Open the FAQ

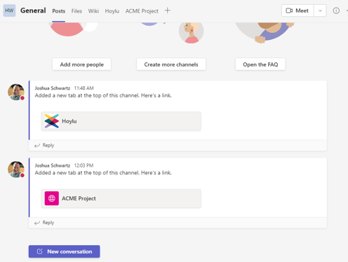click(260, 64)
